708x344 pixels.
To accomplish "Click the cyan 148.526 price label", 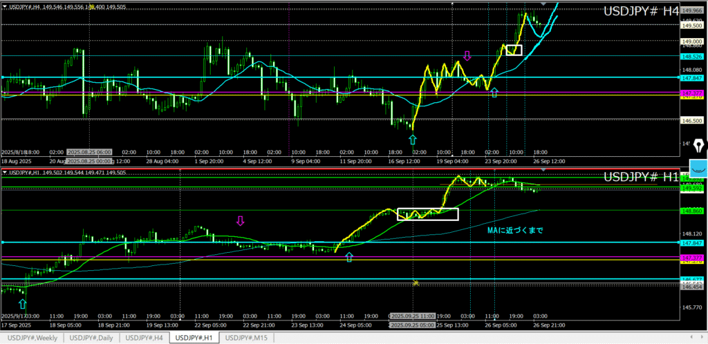I will pos(692,56).
